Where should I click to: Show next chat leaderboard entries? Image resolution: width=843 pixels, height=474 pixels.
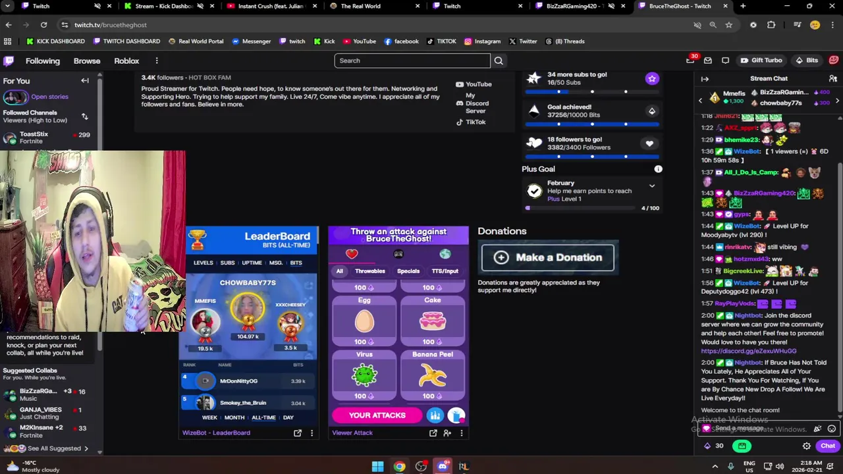837,101
